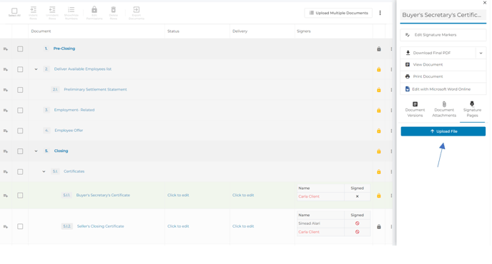This screenshot has width=492, height=264.
Task: Open the row options menu for Pre-Closing
Action: pyautogui.click(x=391, y=49)
